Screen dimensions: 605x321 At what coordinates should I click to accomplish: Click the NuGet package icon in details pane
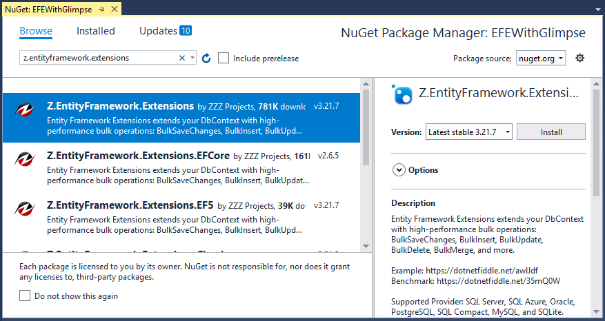402,94
